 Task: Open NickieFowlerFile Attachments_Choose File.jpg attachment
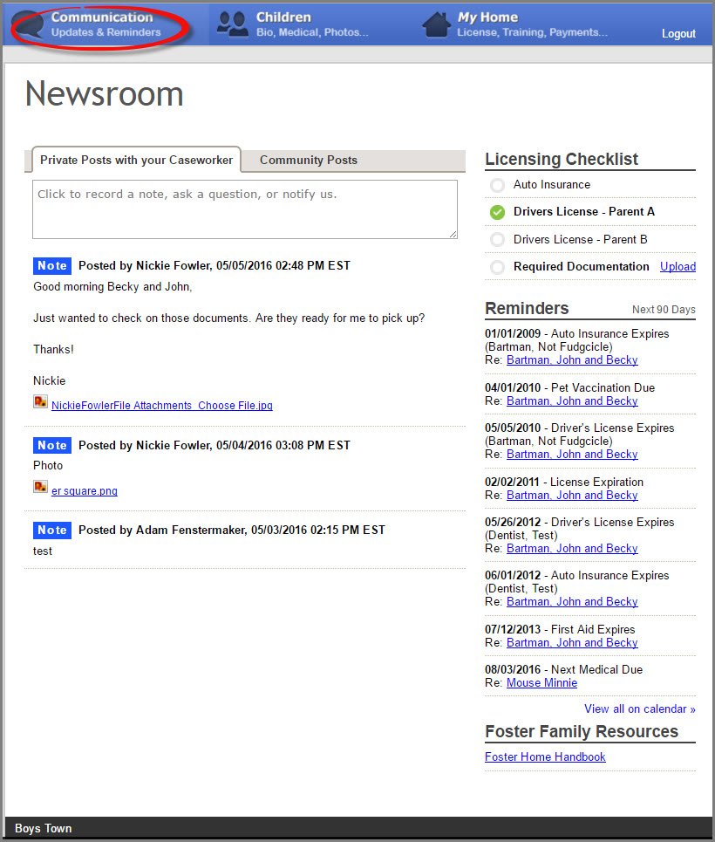(162, 406)
